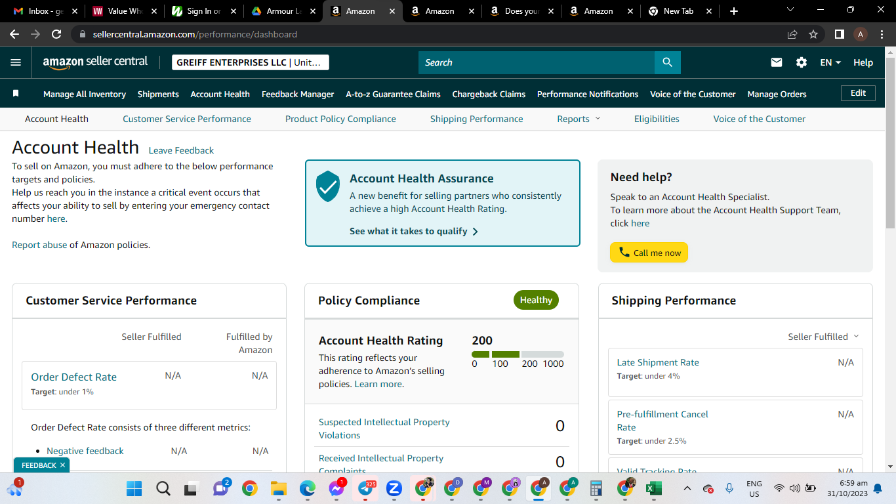Open the Zoom app from the taskbar
Viewport: 896px width, 504px height.
[394, 488]
